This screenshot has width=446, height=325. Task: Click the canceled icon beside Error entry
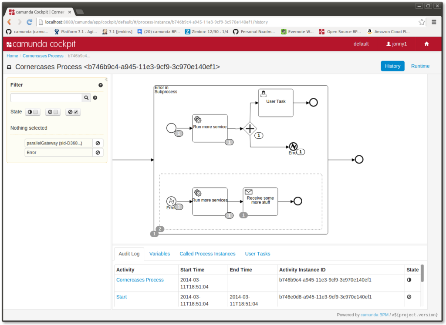coord(98,153)
